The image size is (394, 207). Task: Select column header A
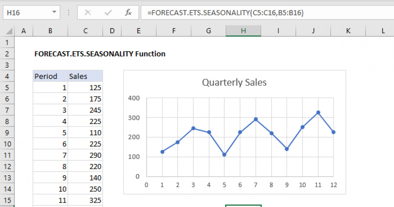pos(24,31)
